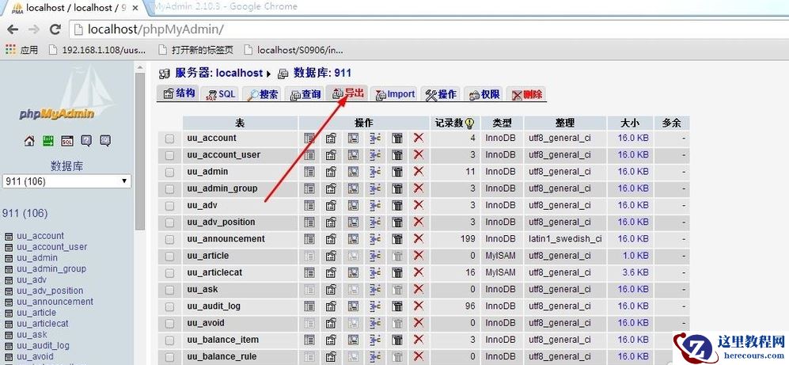Open the 搜索 tab
The height and width of the screenshot is (365, 789).
[263, 94]
